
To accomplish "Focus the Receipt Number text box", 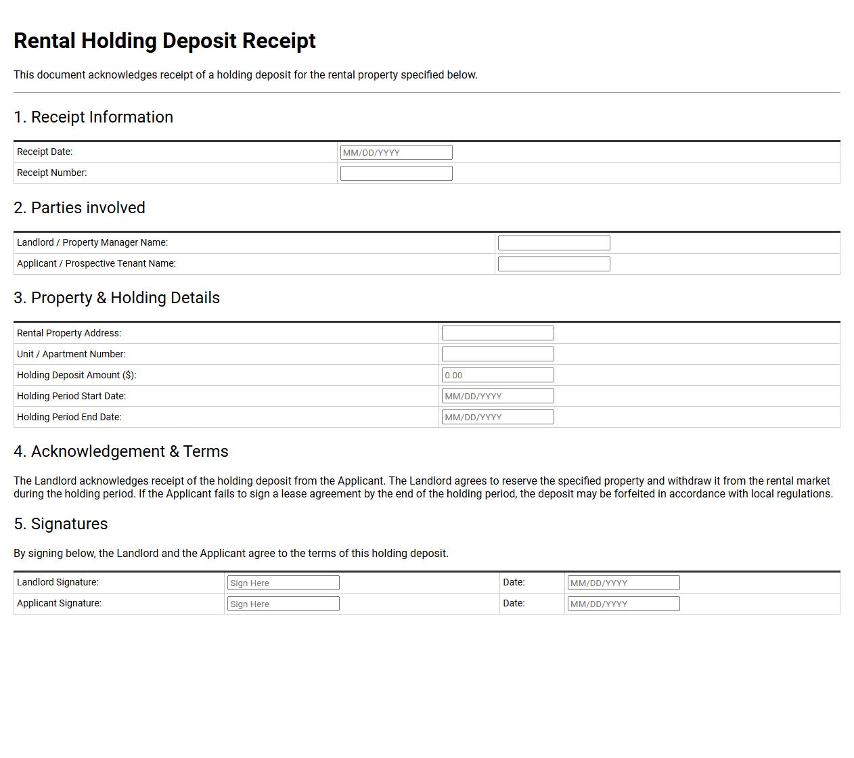I will tap(396, 173).
